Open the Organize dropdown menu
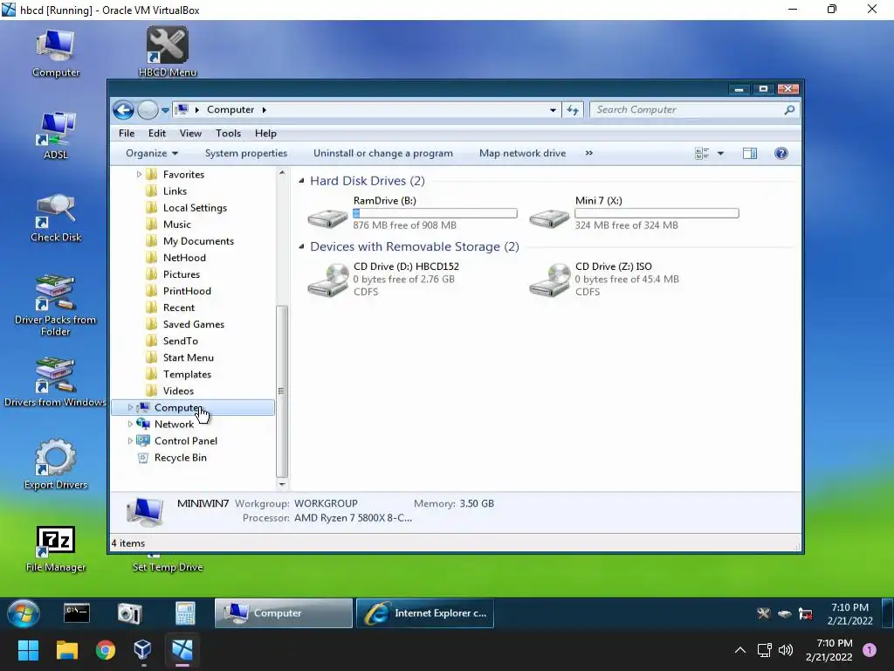This screenshot has width=894, height=671. pos(152,153)
